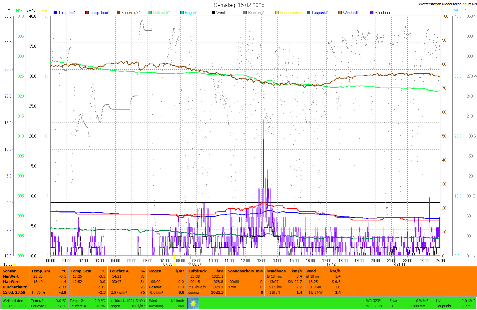This screenshot has height=310, width=477.
Task: Select the Windchill legend label
Action: [x=350, y=13]
